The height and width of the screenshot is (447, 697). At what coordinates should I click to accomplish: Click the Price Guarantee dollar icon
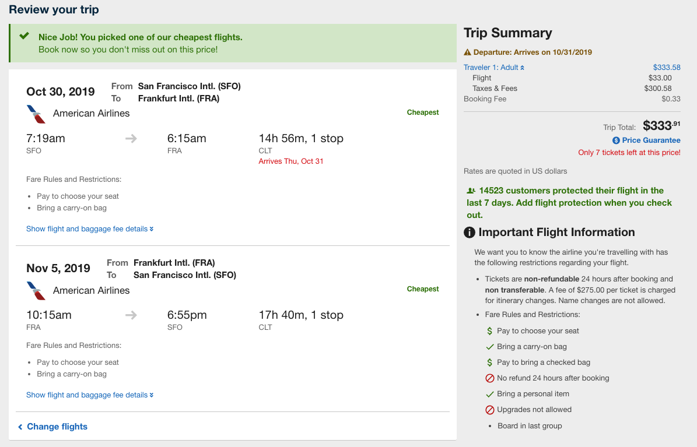616,140
